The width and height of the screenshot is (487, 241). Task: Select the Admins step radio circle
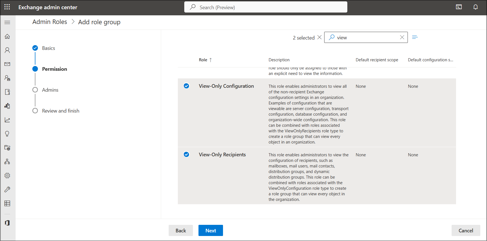[35, 90]
